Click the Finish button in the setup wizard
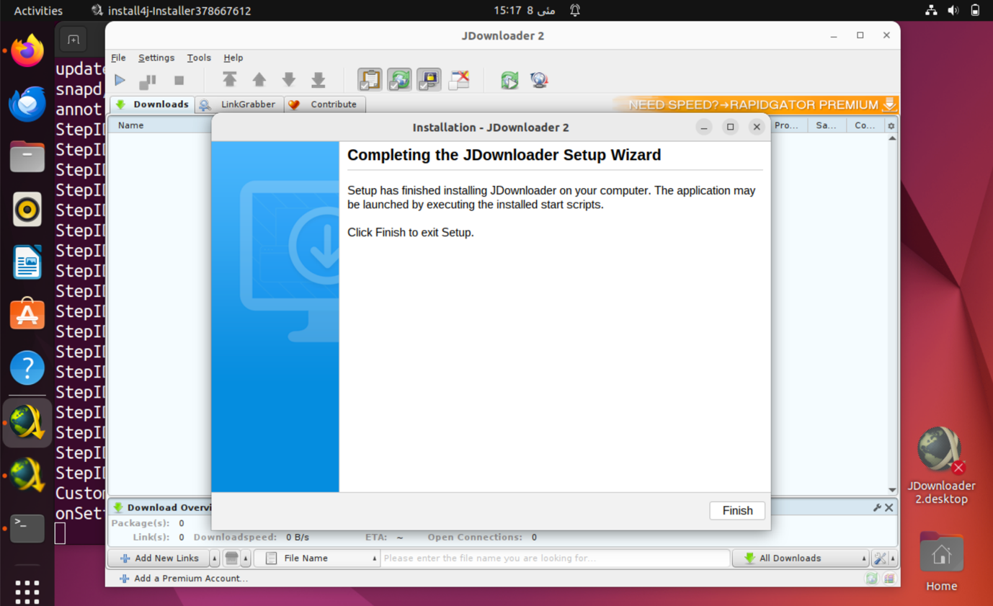Viewport: 993px width, 606px height. coord(737,510)
